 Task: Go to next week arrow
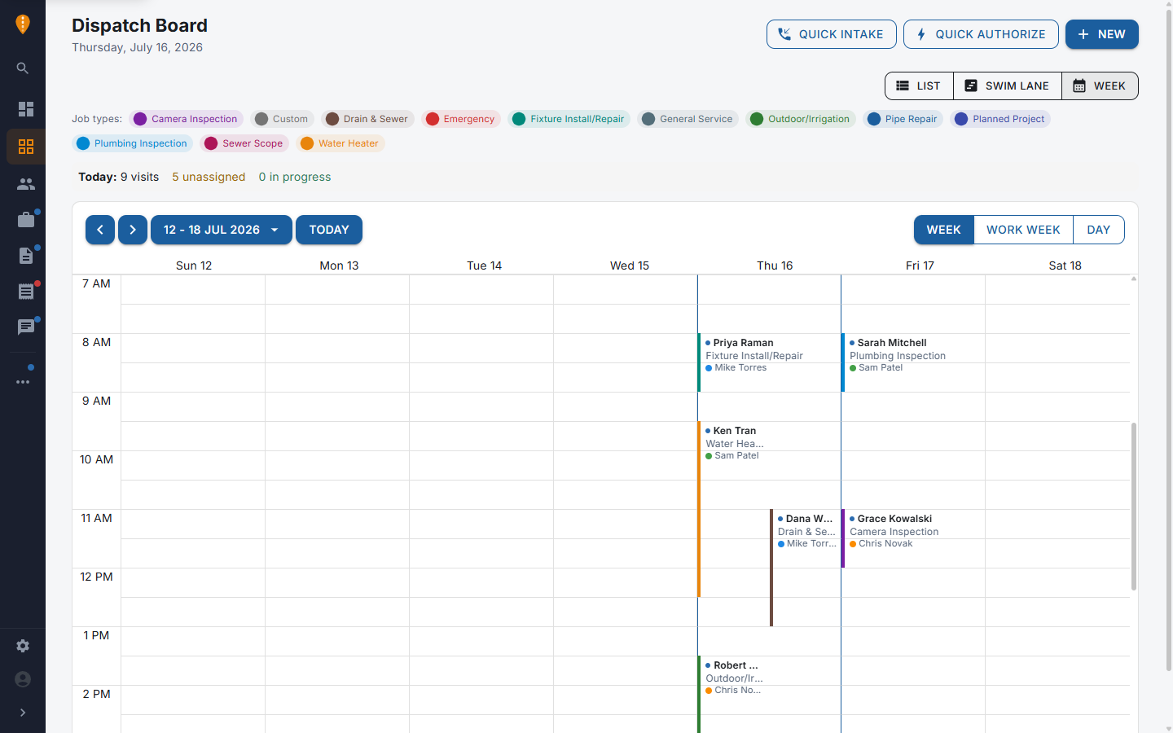(x=133, y=230)
